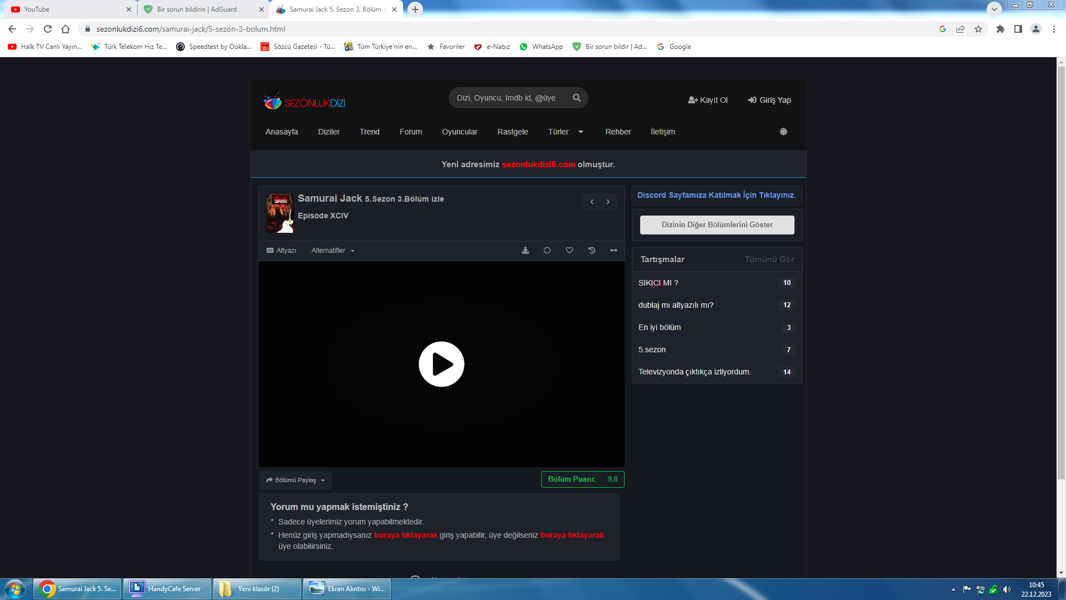
Task: Expand the Bölümü Paylaş share dropdown
Action: [x=295, y=480]
